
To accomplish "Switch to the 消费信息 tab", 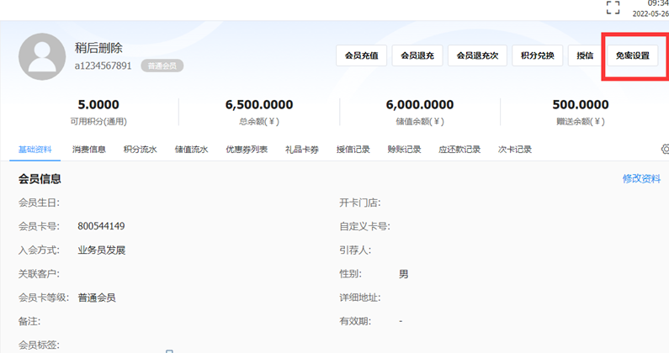I will (88, 150).
